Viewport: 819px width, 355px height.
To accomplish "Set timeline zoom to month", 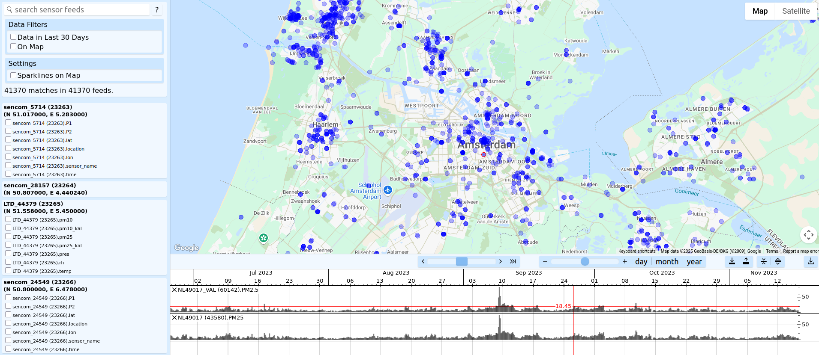I will [667, 262].
